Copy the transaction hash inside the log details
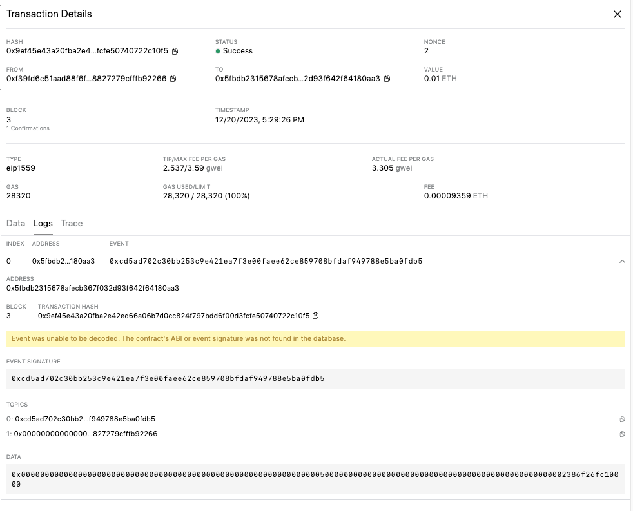This screenshot has width=633, height=511. 315,316
